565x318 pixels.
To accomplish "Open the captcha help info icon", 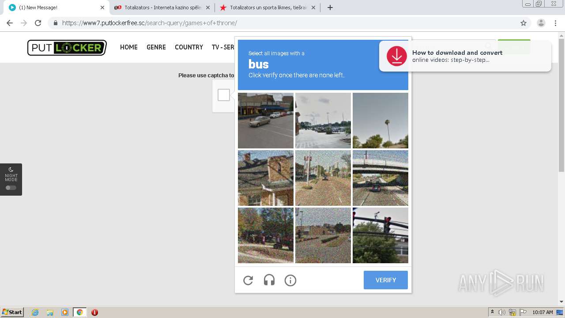I will pyautogui.click(x=290, y=280).
